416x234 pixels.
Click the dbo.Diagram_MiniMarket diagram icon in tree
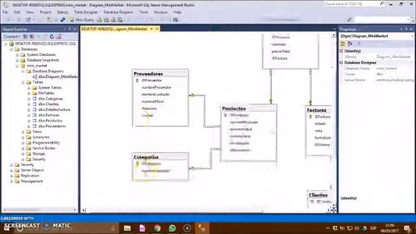pos(34,77)
